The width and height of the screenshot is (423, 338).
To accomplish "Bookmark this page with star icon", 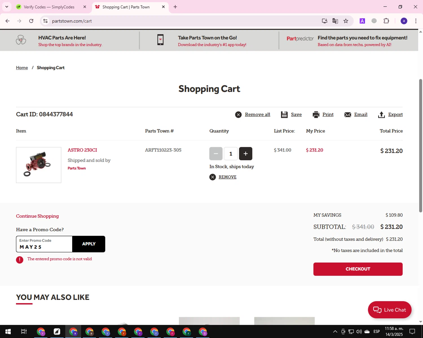I will (x=346, y=21).
